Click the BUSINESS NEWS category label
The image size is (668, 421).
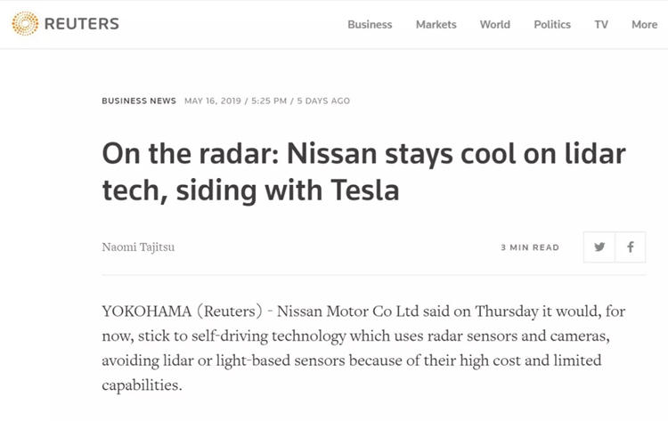click(139, 101)
